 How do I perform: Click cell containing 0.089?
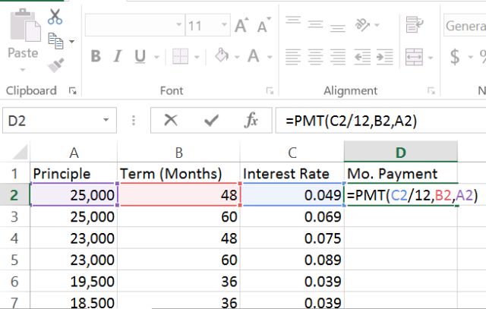[292, 260]
